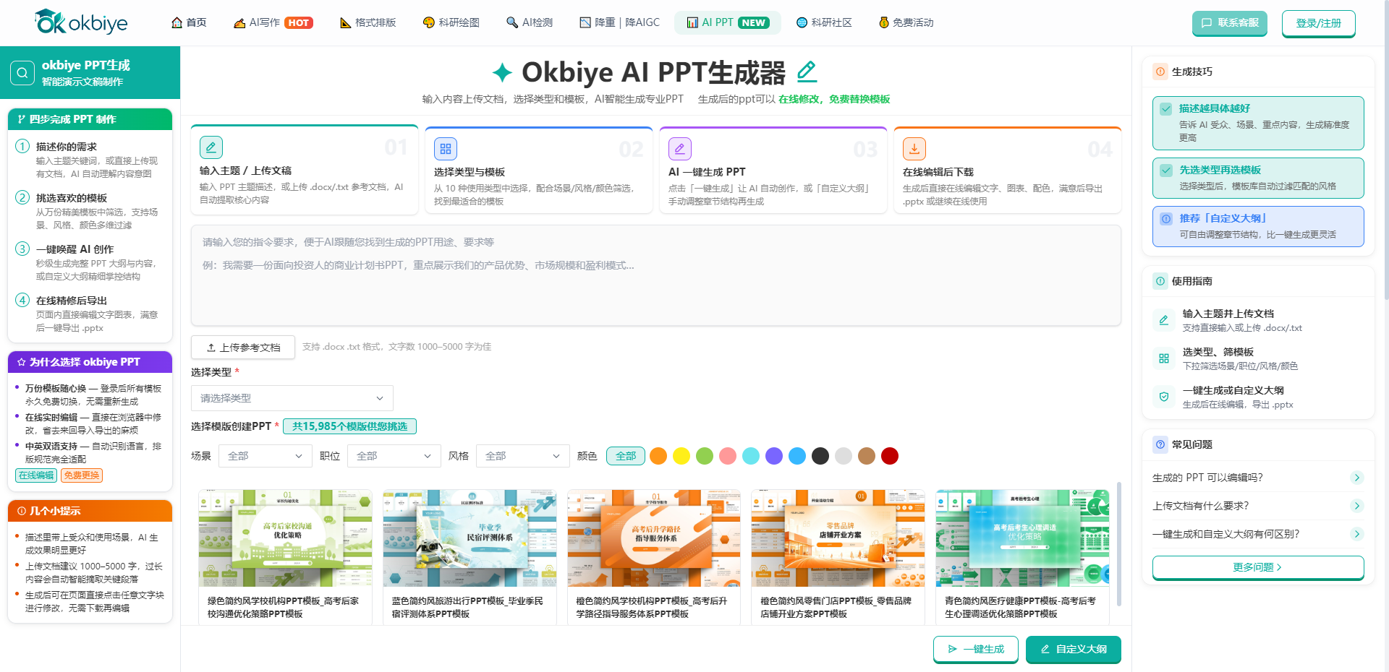Click the grid icon for 选类型、筛模板
The image size is (1389, 672).
(1164, 358)
